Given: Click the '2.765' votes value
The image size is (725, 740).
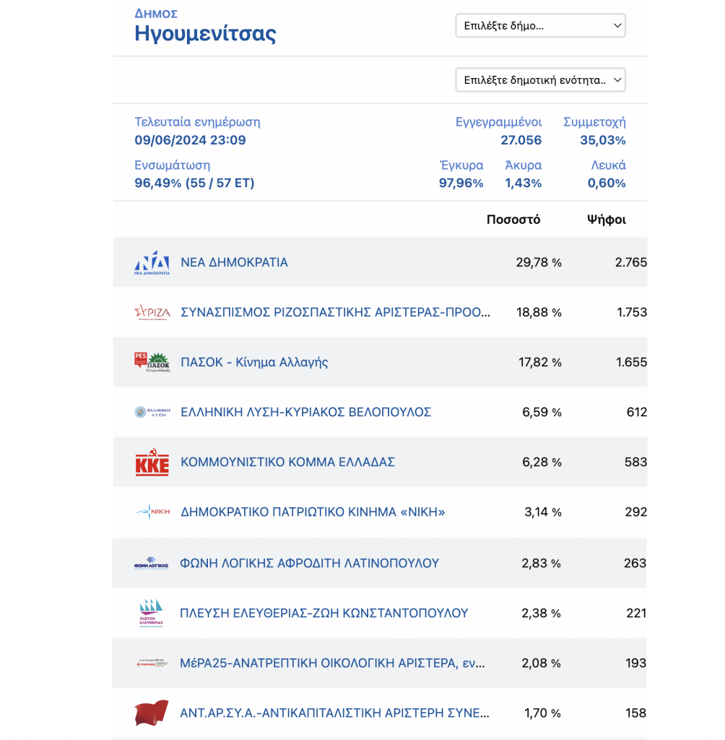Looking at the screenshot, I should coord(630,262).
